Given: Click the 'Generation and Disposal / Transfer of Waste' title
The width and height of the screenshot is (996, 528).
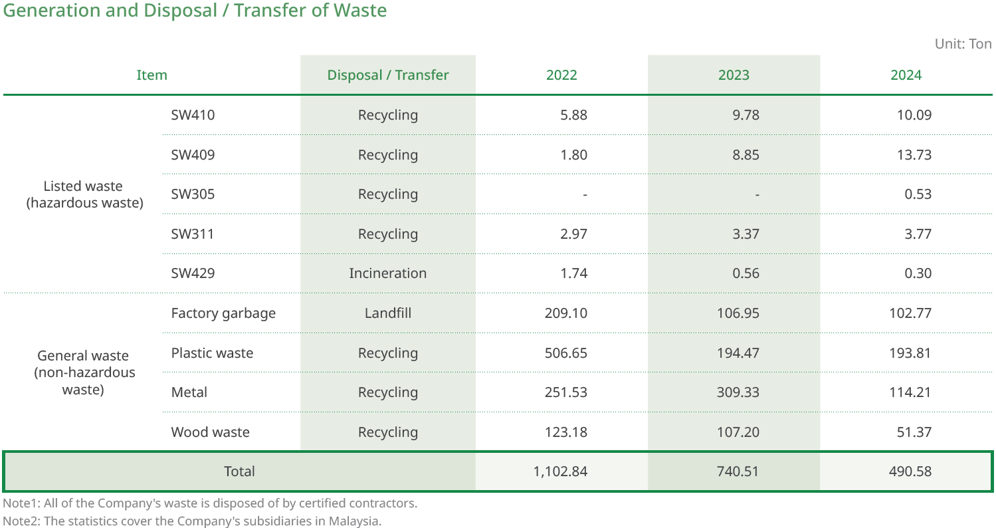Looking at the screenshot, I should [195, 11].
